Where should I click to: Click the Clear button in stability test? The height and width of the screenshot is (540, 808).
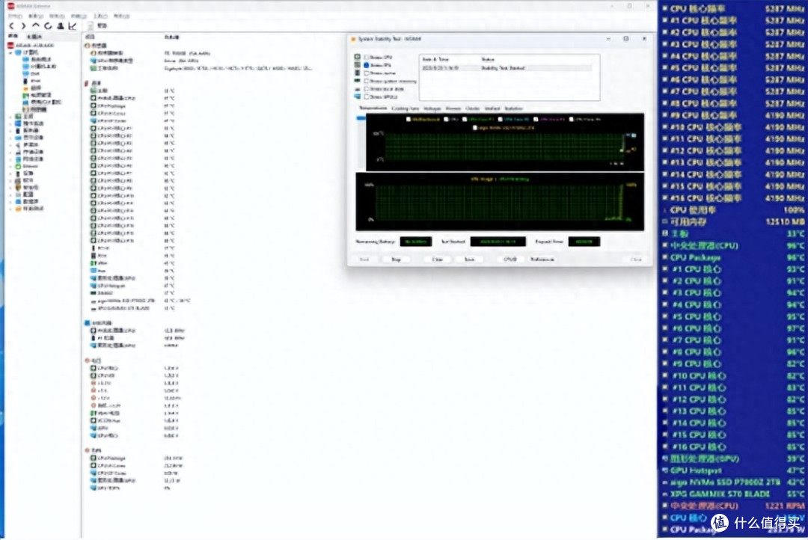(x=438, y=260)
